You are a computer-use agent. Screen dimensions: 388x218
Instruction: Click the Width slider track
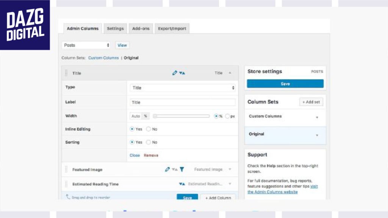tap(181, 116)
